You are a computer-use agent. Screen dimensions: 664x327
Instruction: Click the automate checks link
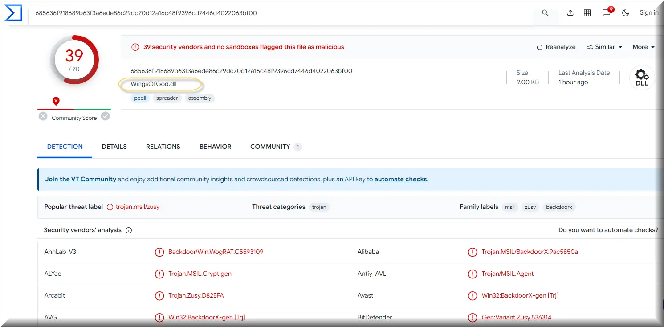pos(401,179)
